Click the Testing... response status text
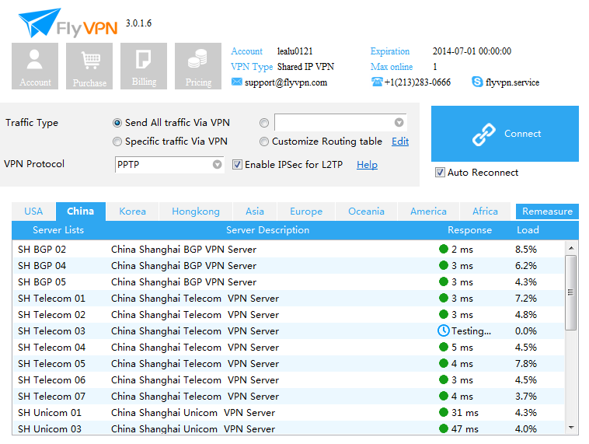This screenshot has height=444, width=589. tap(471, 330)
